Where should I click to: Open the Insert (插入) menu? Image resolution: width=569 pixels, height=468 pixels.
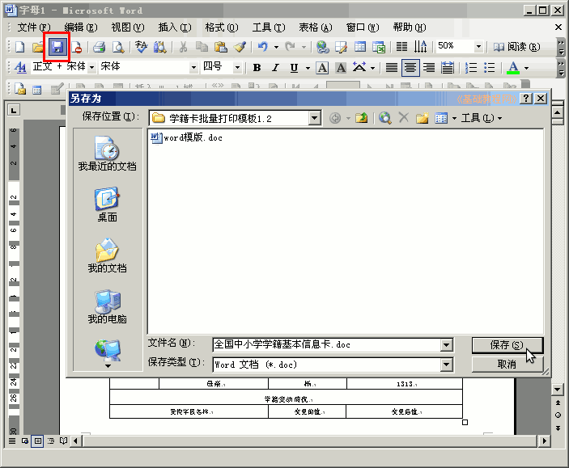pyautogui.click(x=175, y=27)
